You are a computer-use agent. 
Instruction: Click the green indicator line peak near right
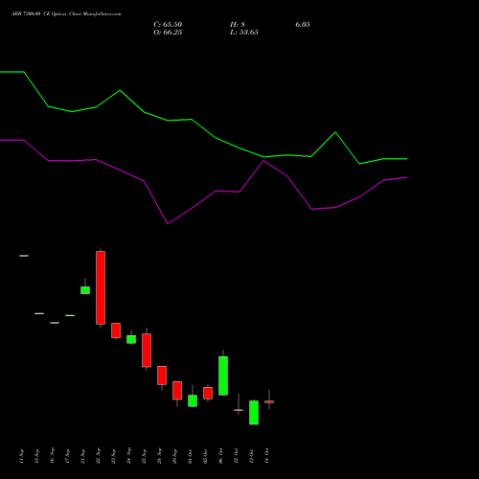tap(335, 132)
